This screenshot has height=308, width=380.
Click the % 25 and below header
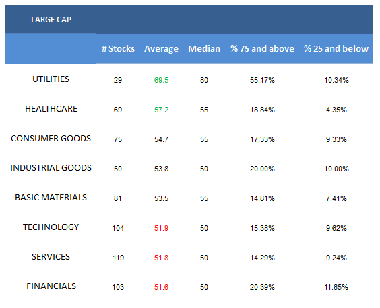pyautogui.click(x=336, y=48)
